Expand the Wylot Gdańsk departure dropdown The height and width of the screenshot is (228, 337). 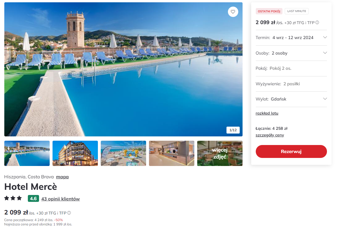(x=291, y=99)
